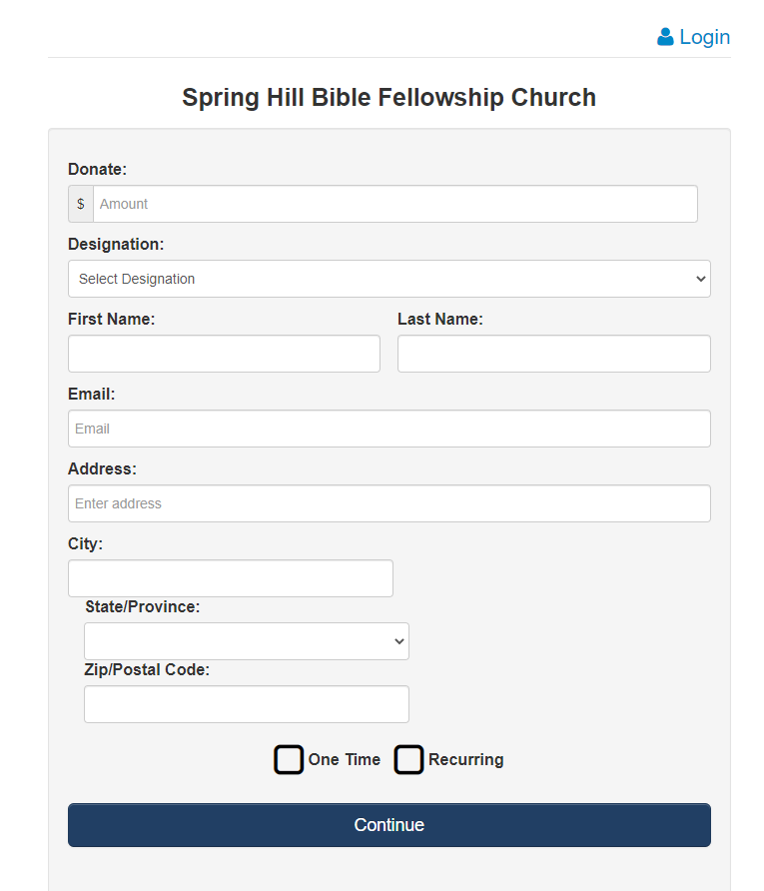Click the State/Province dropdown arrow
Screen dimensions: 764x891
point(399,641)
